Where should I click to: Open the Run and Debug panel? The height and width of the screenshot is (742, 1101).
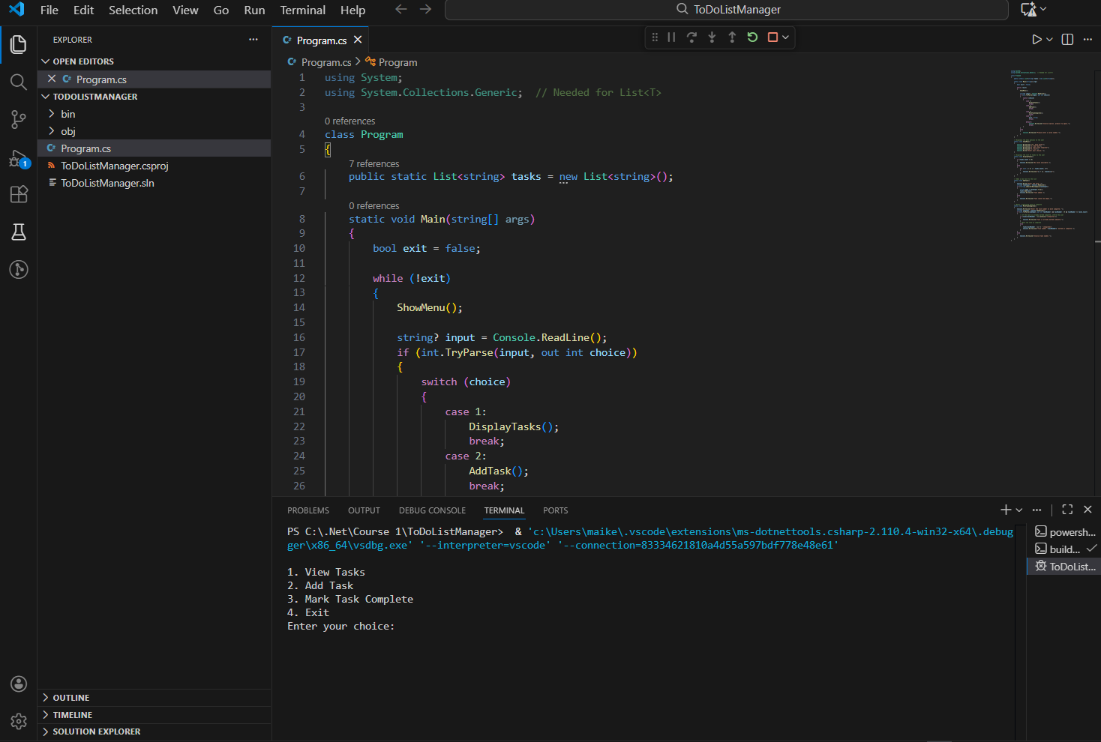18,157
